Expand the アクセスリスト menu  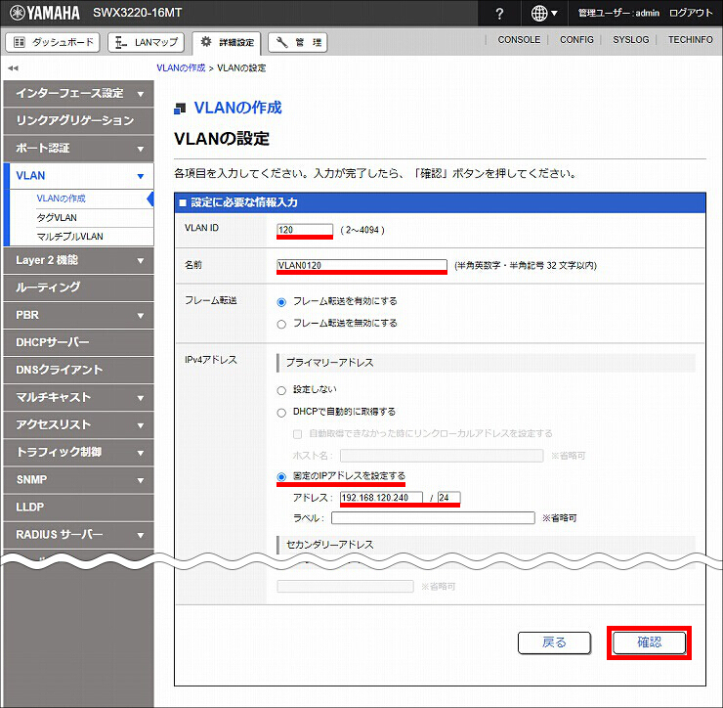[78, 425]
